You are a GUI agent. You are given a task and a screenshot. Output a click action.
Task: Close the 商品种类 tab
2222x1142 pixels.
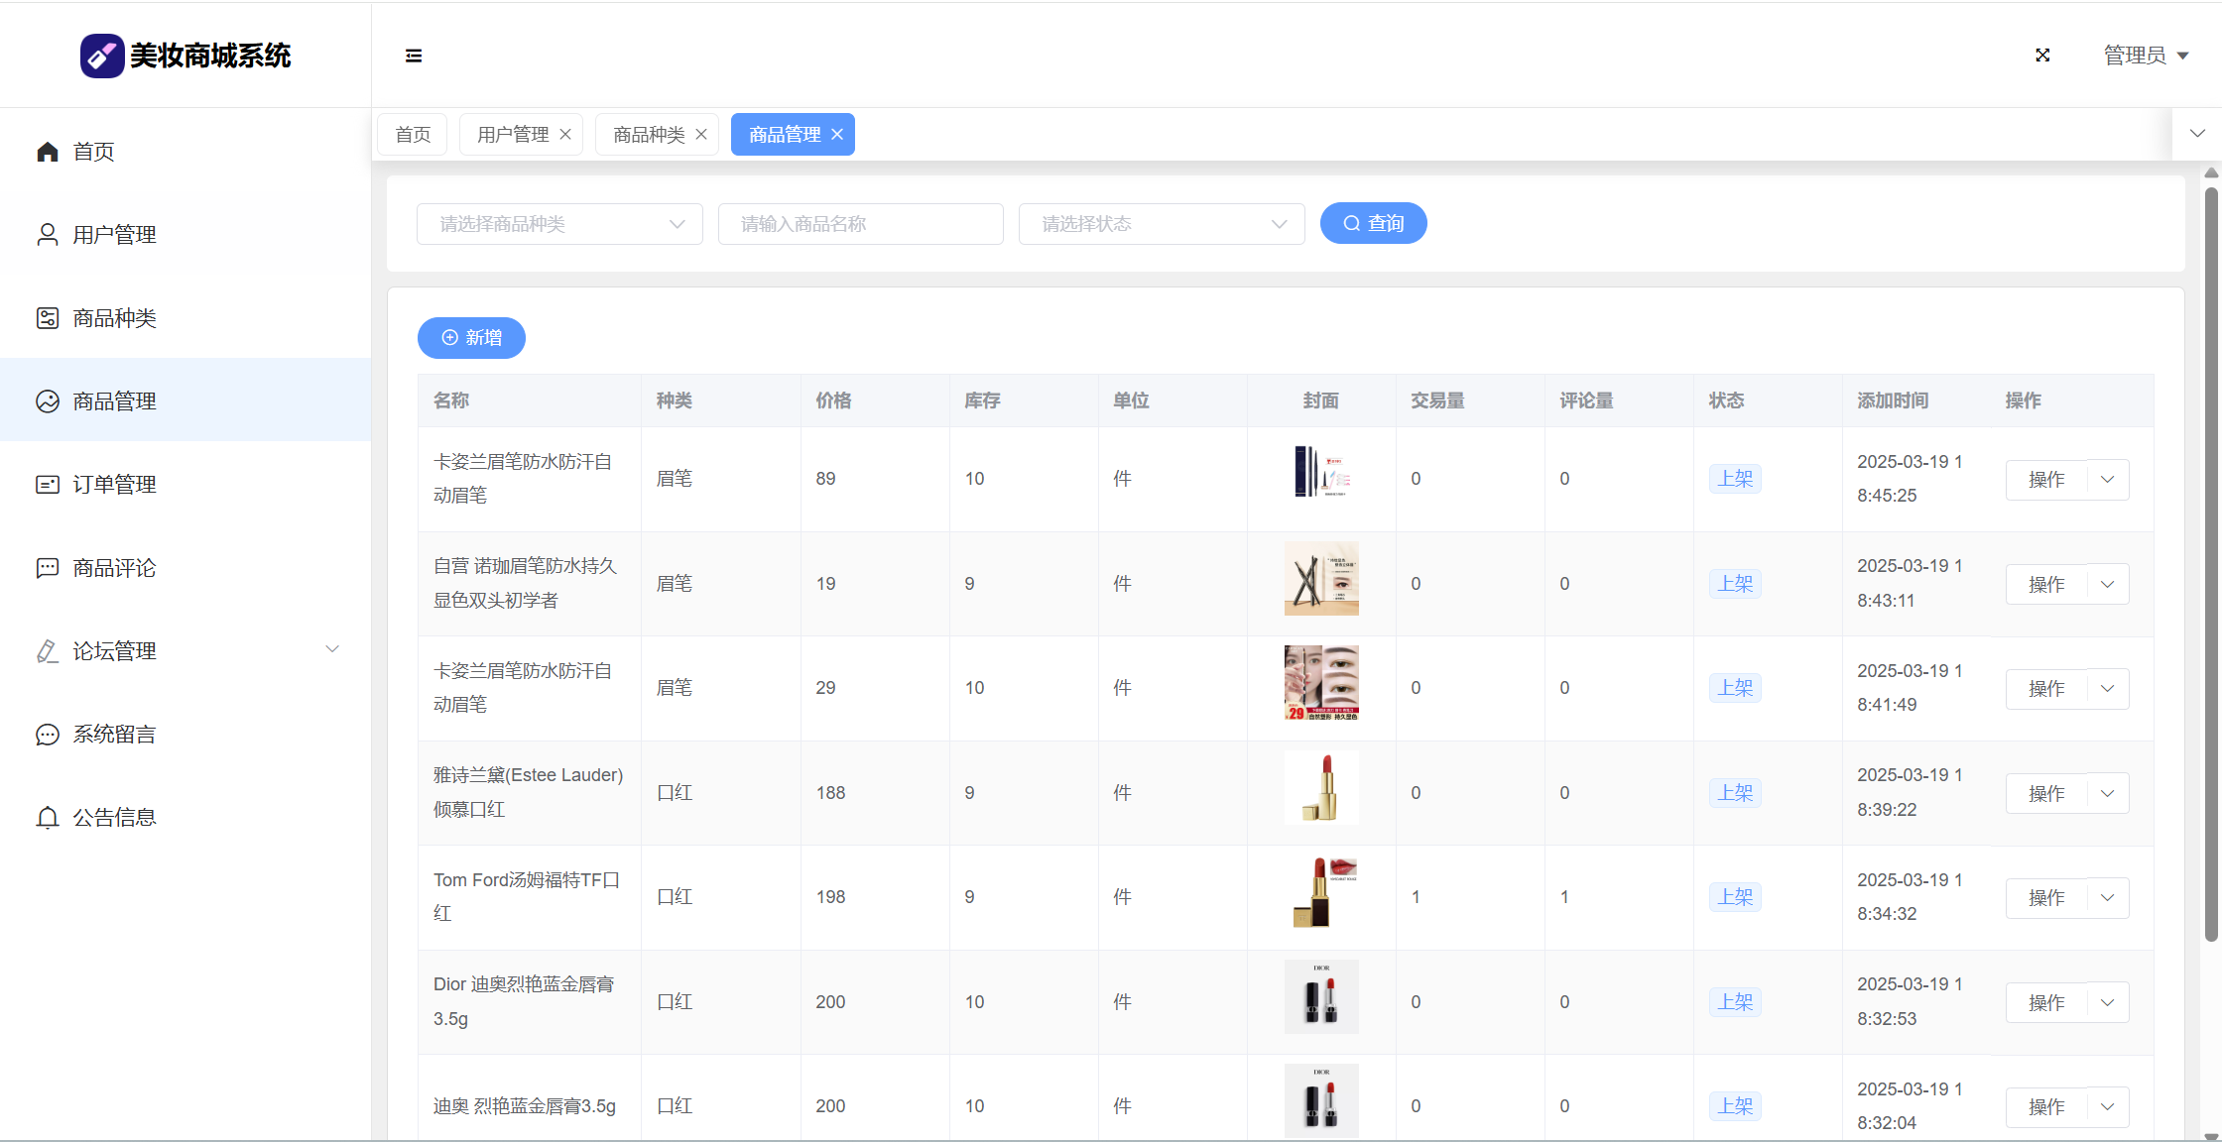click(701, 135)
